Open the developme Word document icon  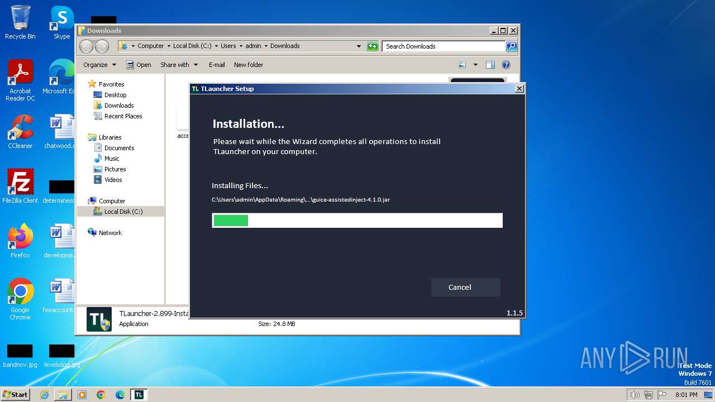[60, 241]
